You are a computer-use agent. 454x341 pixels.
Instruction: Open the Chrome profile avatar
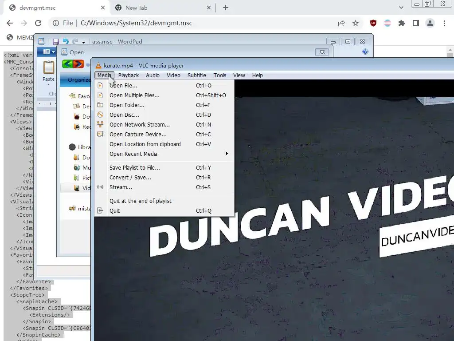click(x=430, y=23)
